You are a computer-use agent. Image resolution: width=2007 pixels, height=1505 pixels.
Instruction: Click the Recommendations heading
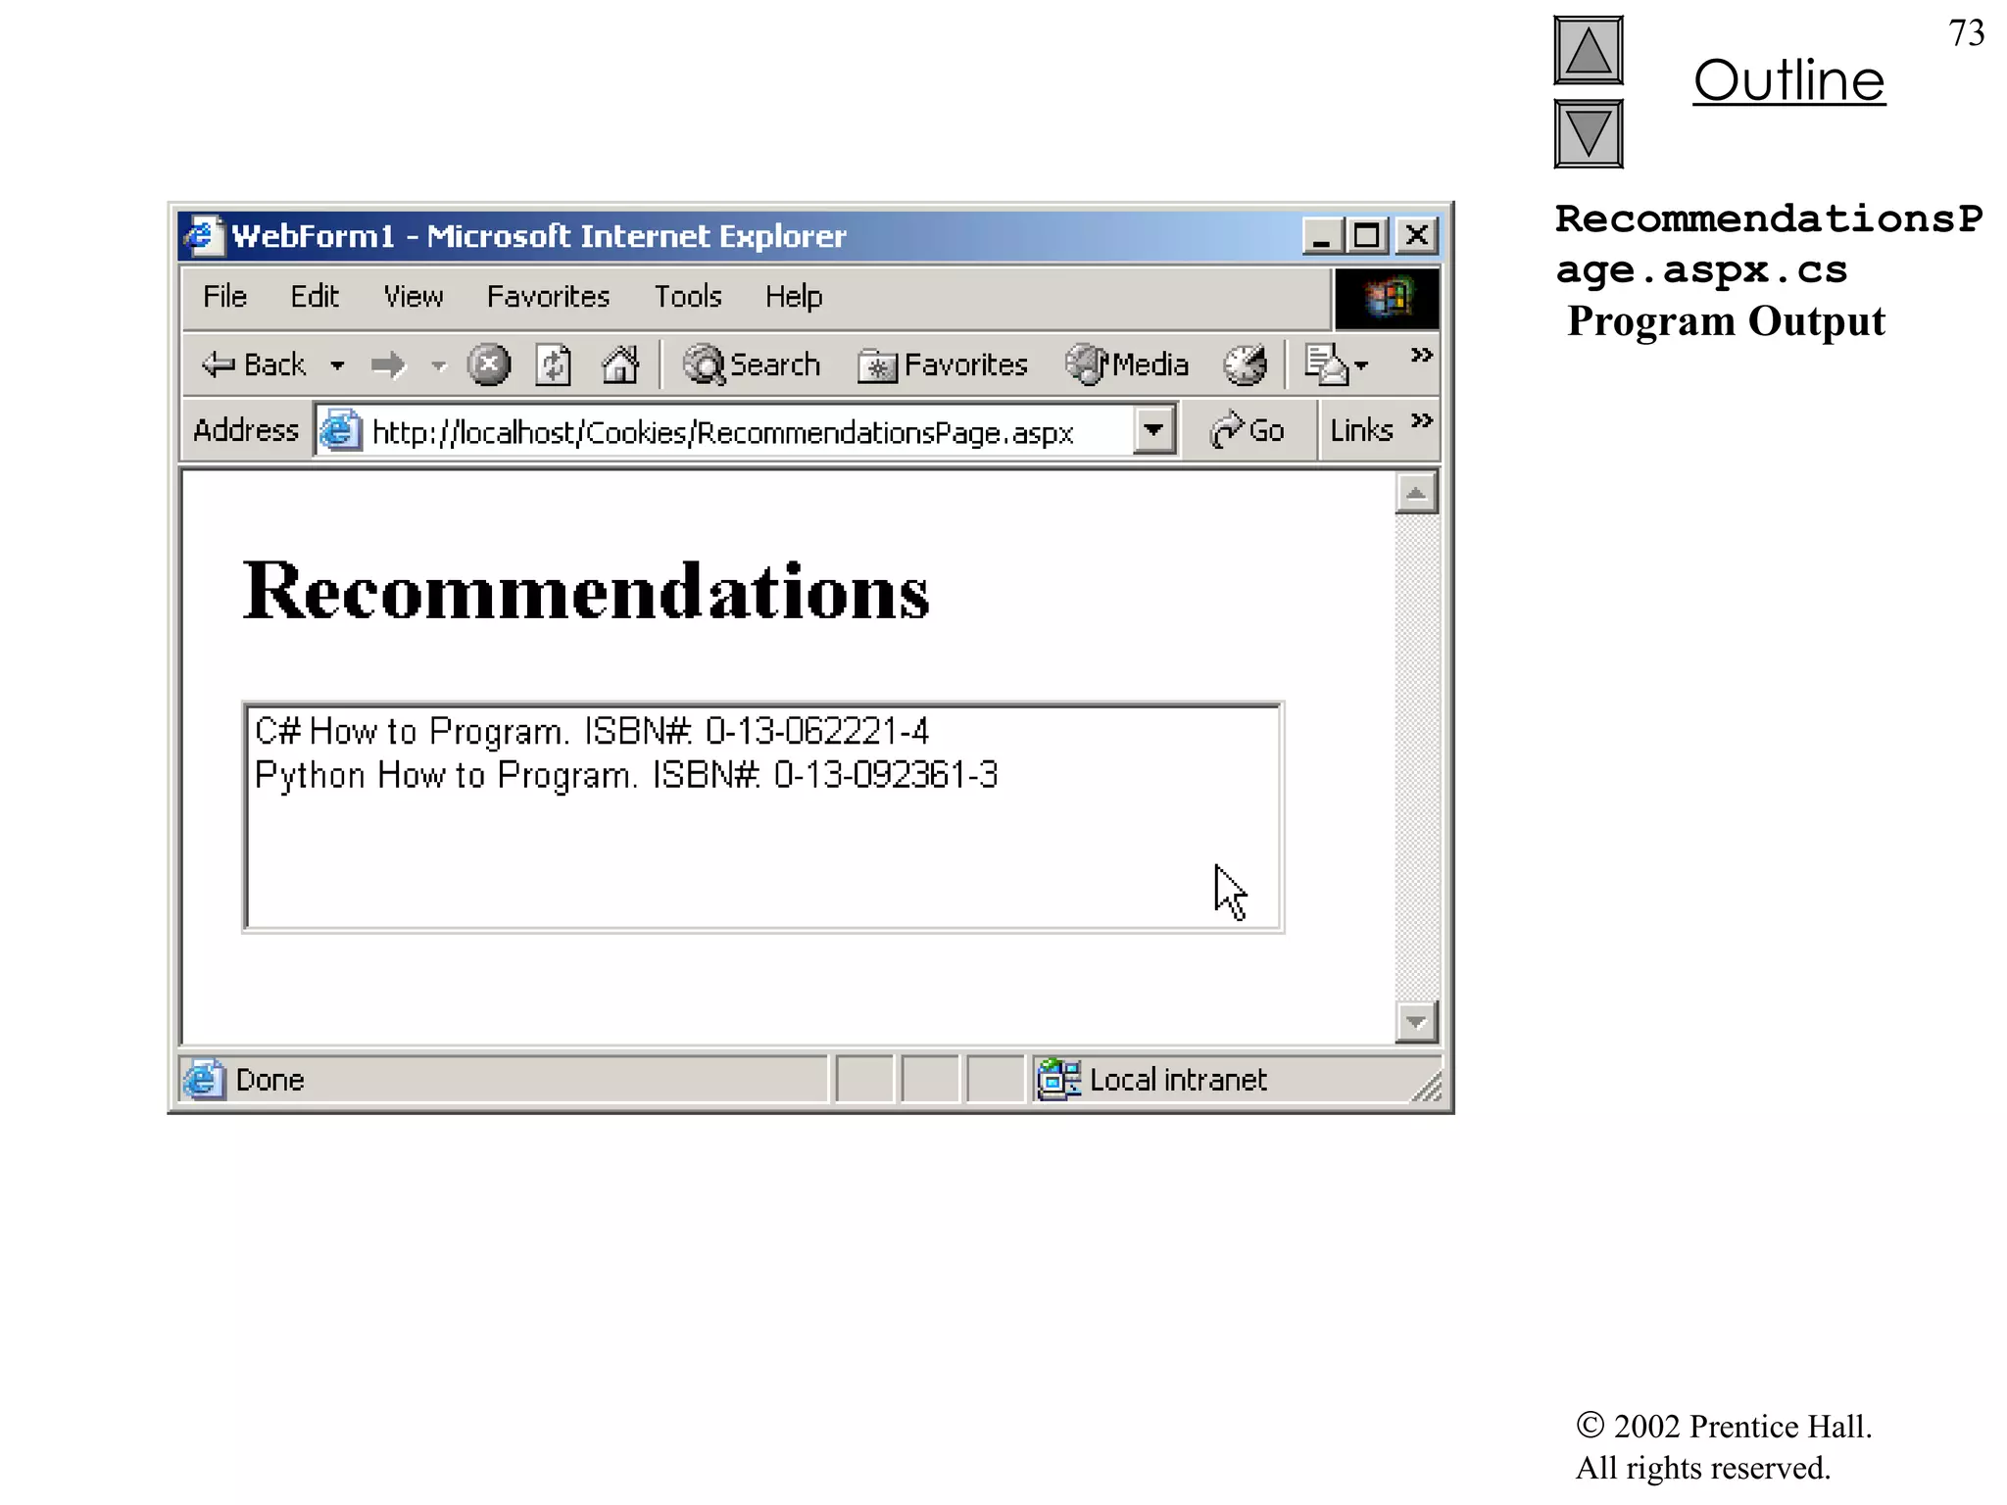click(586, 591)
